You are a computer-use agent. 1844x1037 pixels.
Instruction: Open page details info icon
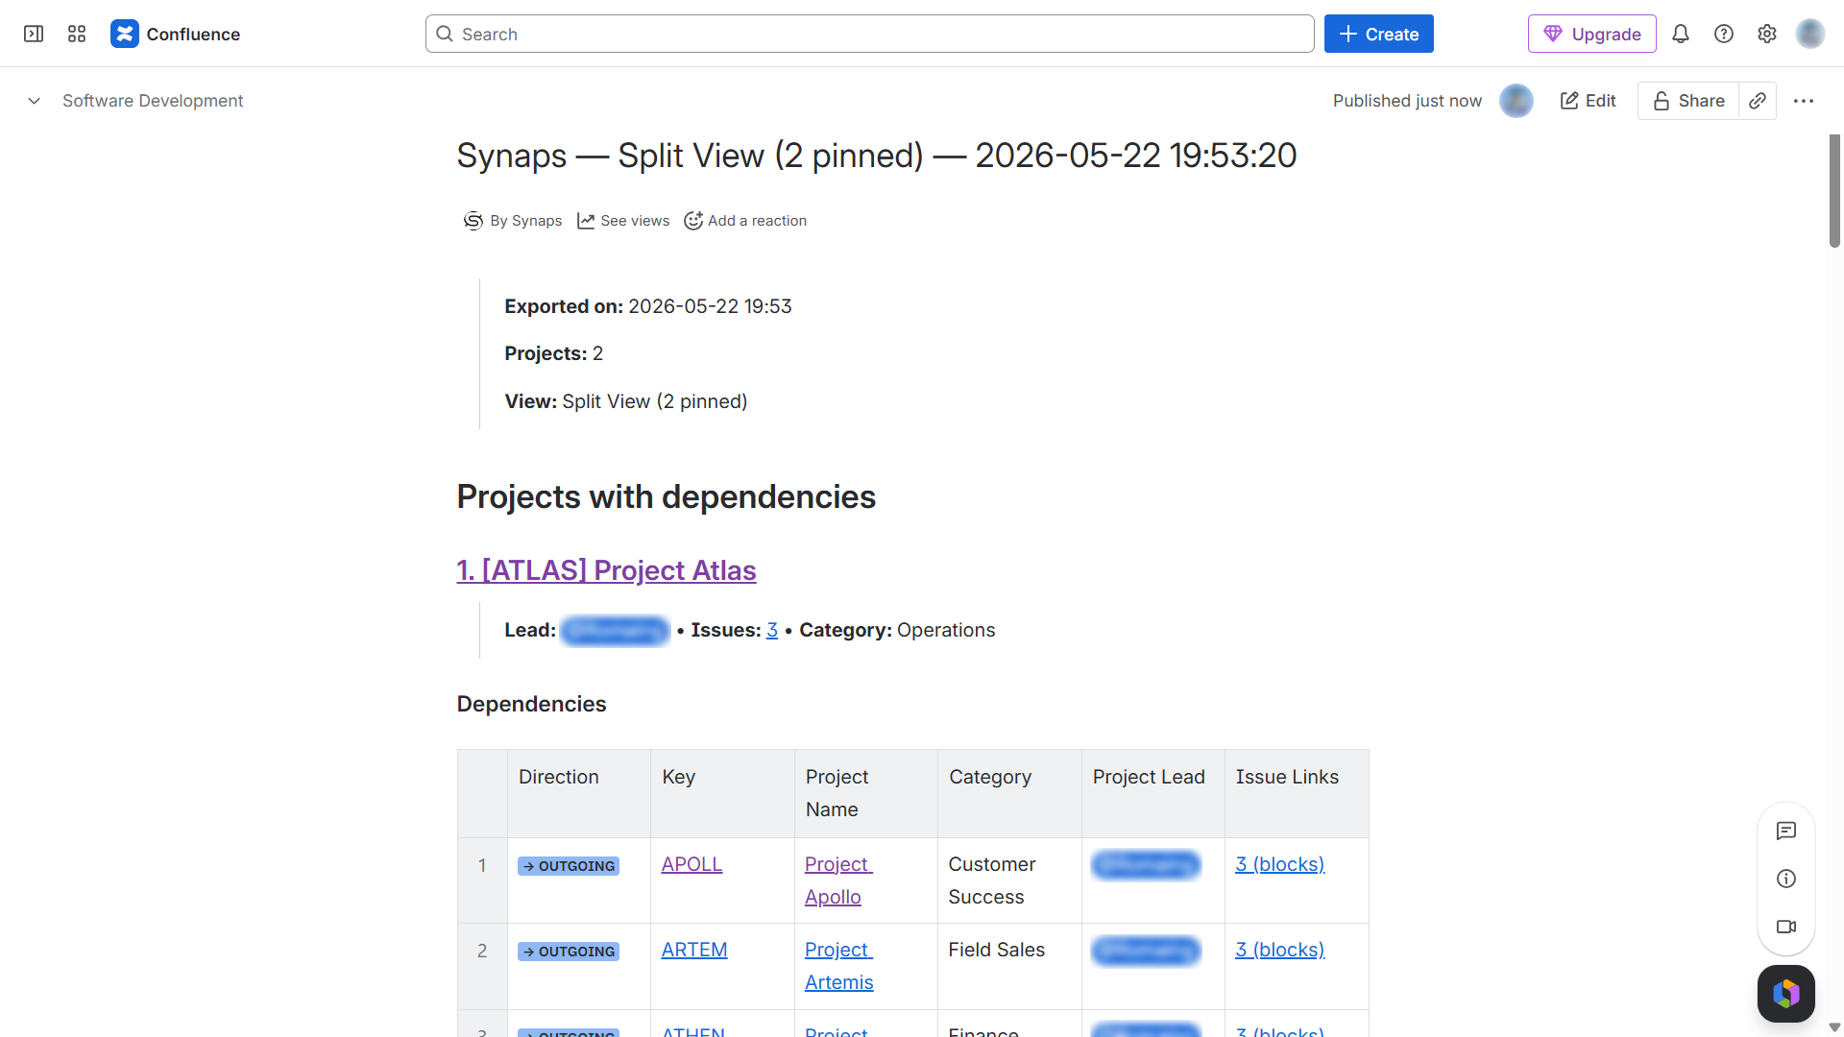[x=1786, y=879]
